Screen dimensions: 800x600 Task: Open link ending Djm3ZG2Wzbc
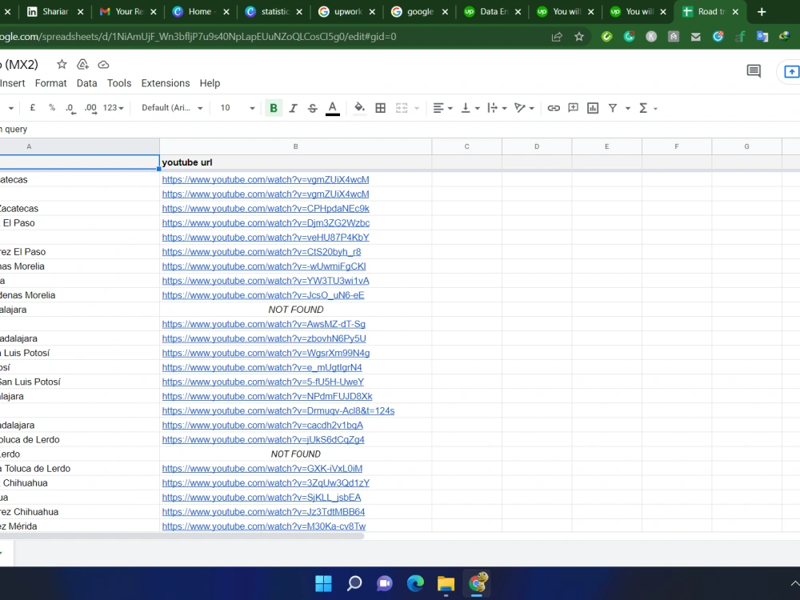click(x=266, y=223)
